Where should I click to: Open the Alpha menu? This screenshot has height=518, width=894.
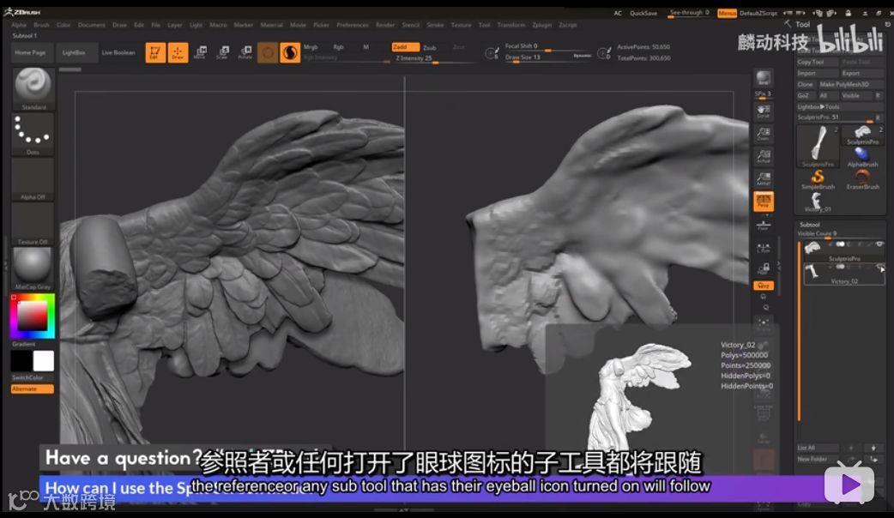[19, 25]
